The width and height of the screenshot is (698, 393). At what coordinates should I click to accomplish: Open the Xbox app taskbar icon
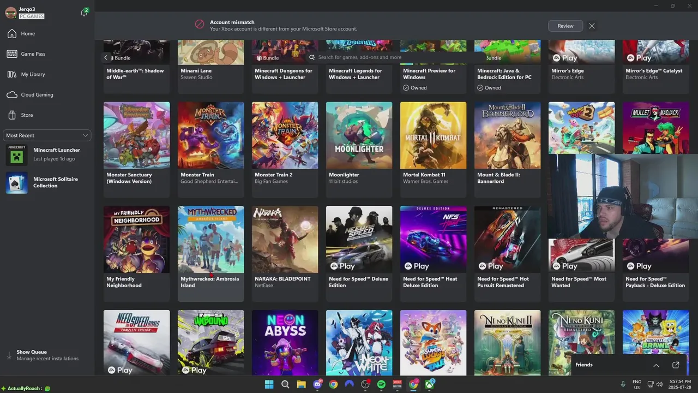430,384
